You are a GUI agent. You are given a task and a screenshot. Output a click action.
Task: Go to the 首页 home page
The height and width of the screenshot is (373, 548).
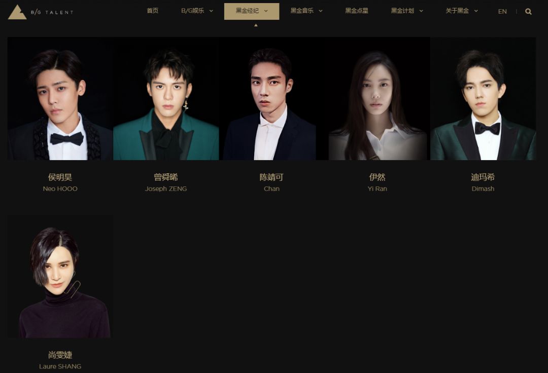152,11
